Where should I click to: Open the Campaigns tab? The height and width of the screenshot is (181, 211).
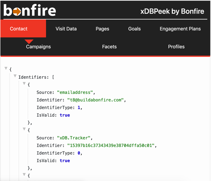coord(38,47)
